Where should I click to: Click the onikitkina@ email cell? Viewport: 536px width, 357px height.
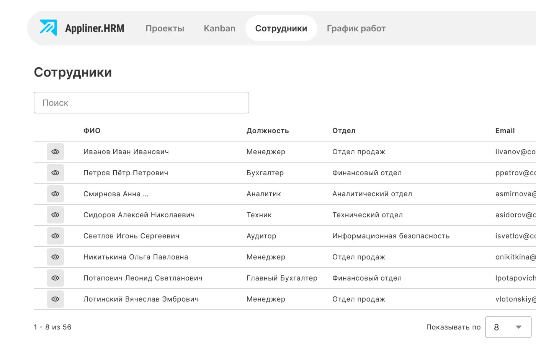coord(515,257)
